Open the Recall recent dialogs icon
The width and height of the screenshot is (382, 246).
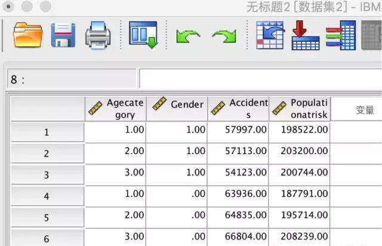tap(143, 35)
